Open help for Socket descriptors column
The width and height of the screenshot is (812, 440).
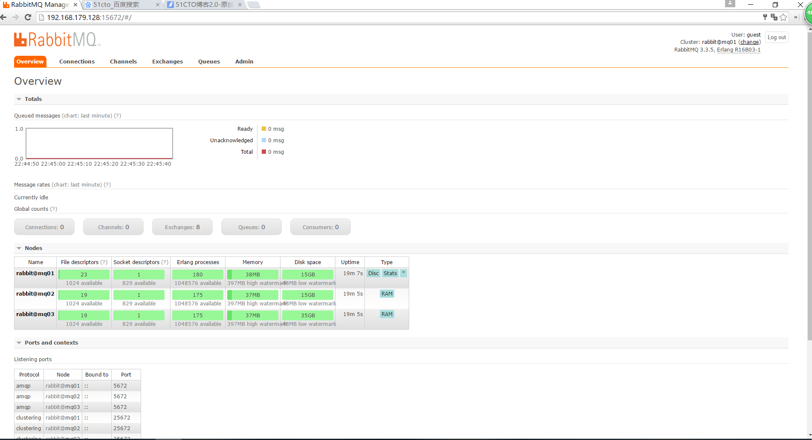pyautogui.click(x=165, y=262)
